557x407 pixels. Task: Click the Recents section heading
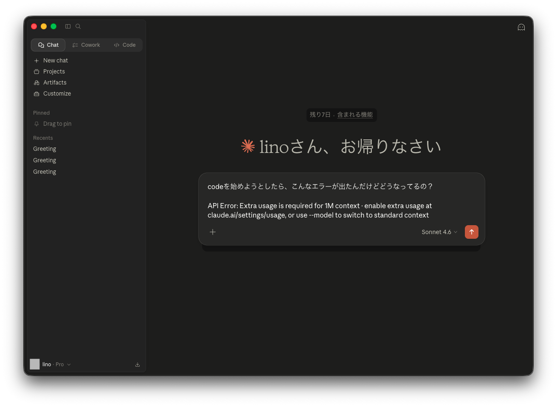43,138
